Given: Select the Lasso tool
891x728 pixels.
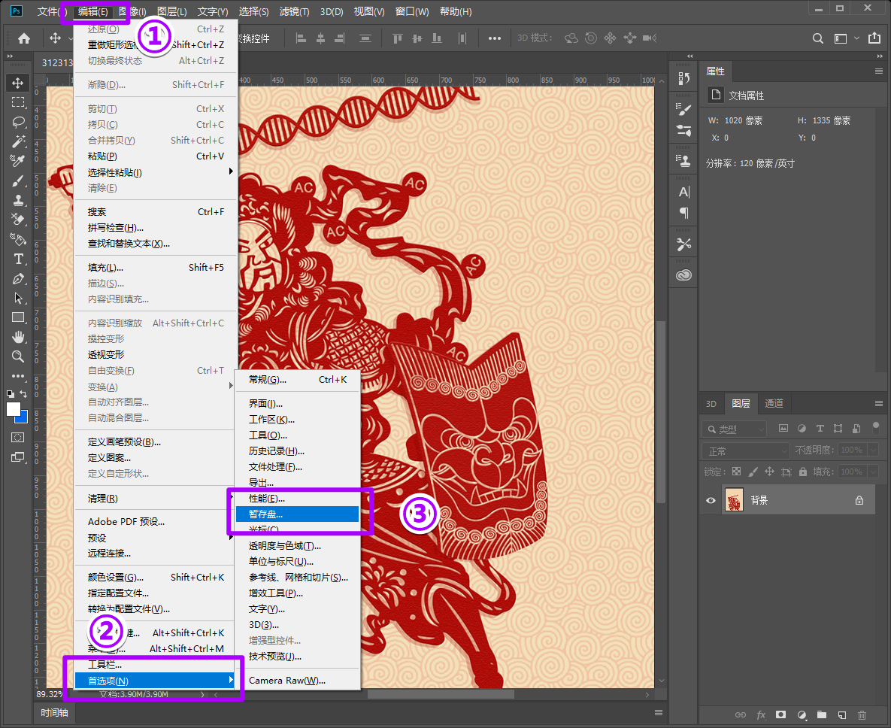Looking at the screenshot, I should (x=18, y=122).
